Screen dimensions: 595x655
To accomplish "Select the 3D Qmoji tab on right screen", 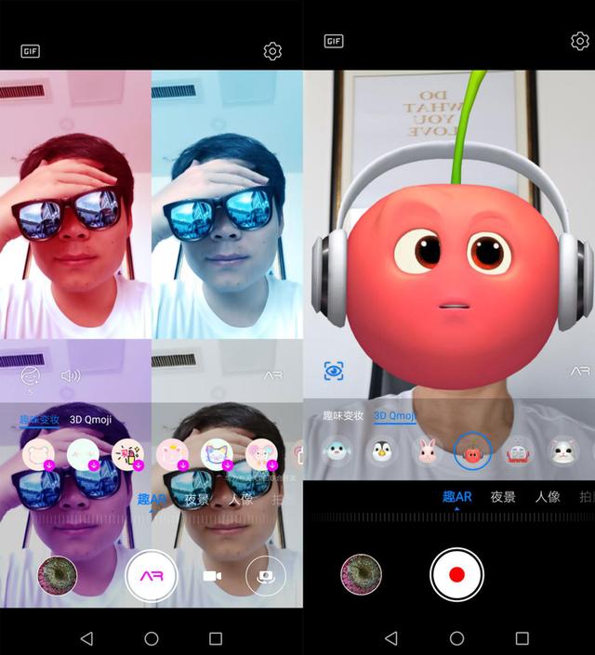I will click(395, 416).
